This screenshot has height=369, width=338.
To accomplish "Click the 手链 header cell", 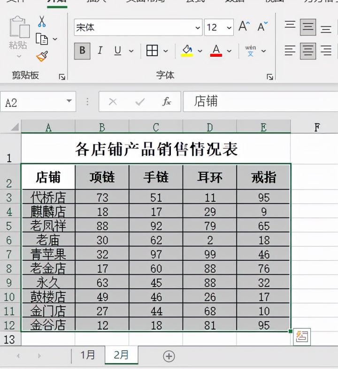I will click(156, 177).
